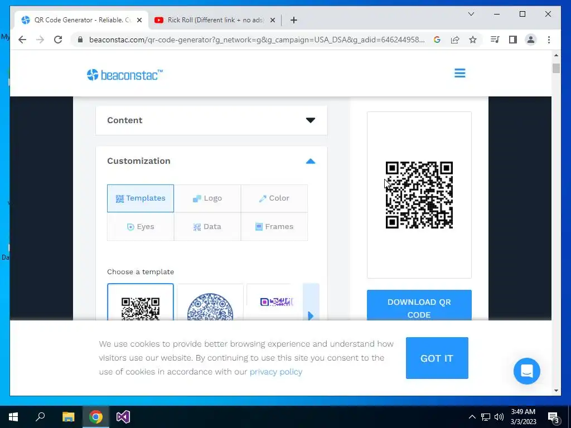The height and width of the screenshot is (428, 571).
Task: Select the circular blue QR template
Action: [x=210, y=302]
